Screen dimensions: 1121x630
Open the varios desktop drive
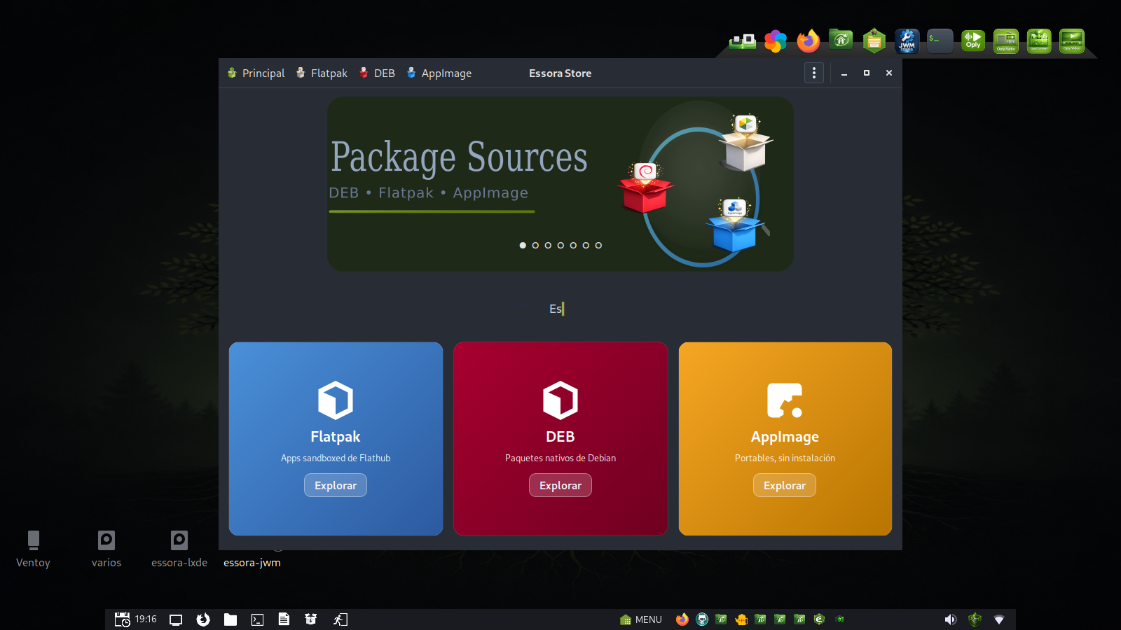[x=106, y=549]
